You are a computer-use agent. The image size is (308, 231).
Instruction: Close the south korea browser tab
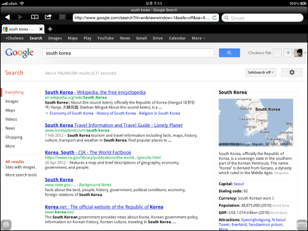(41, 29)
